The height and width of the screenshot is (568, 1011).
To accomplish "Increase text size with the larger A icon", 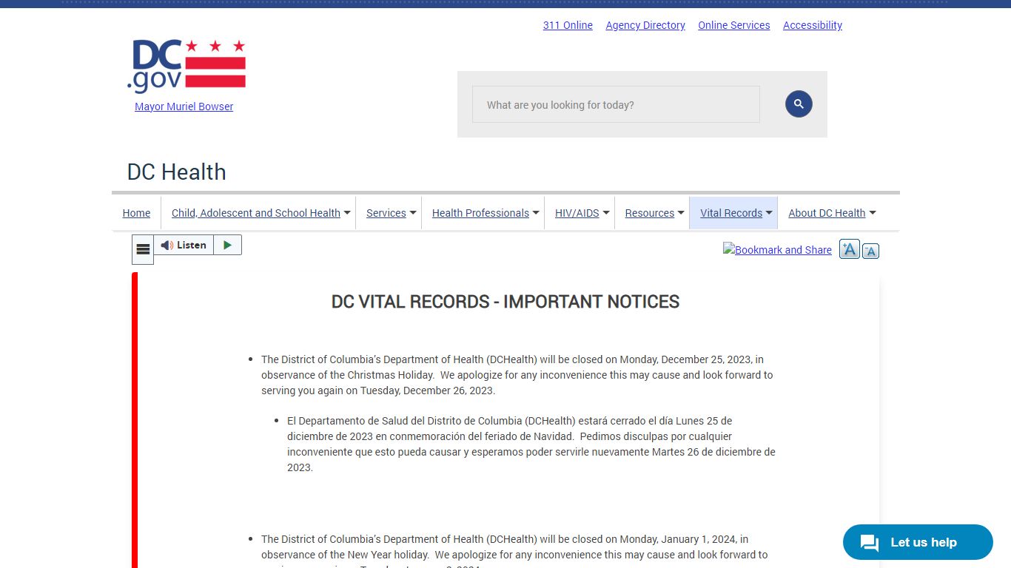I will (x=849, y=249).
